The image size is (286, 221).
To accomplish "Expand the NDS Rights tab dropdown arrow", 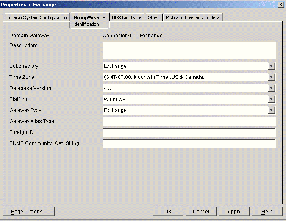I will (x=139, y=18).
